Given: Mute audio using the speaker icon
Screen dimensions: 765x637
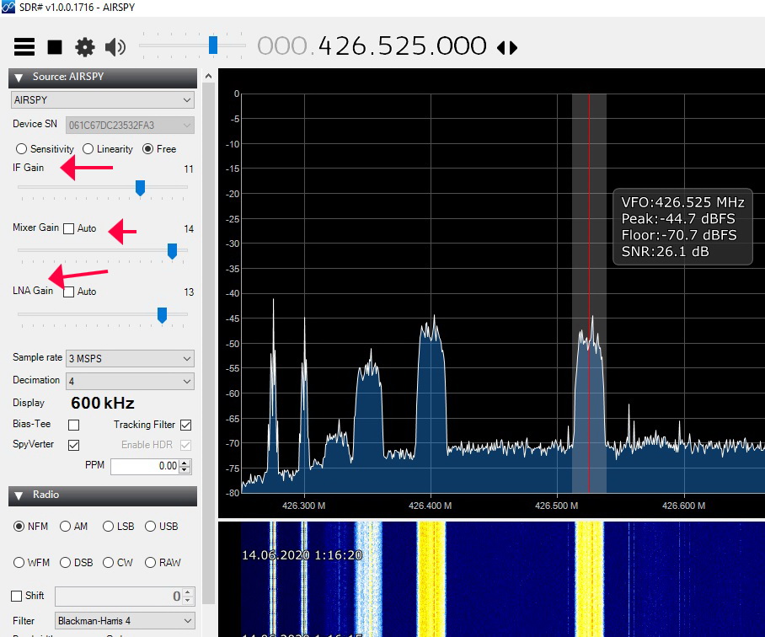Looking at the screenshot, I should (115, 47).
